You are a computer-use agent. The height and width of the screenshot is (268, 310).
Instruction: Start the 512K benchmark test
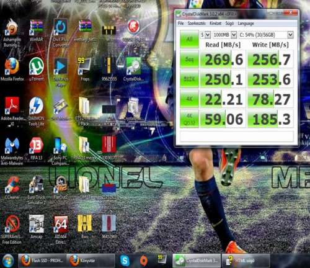coord(189,79)
